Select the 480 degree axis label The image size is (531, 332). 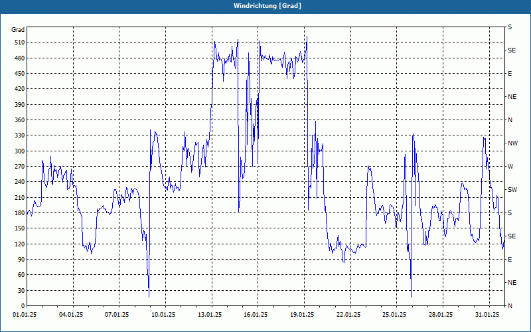click(x=20, y=58)
